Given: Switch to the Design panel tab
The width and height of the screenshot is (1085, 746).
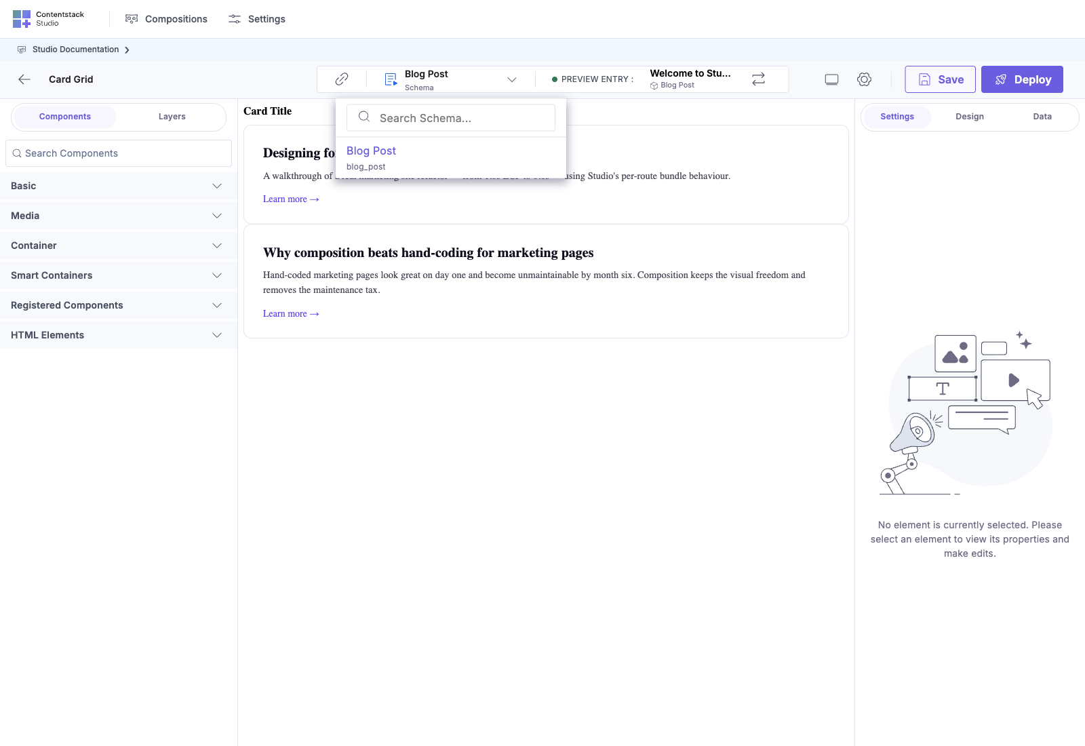Looking at the screenshot, I should 970,117.
